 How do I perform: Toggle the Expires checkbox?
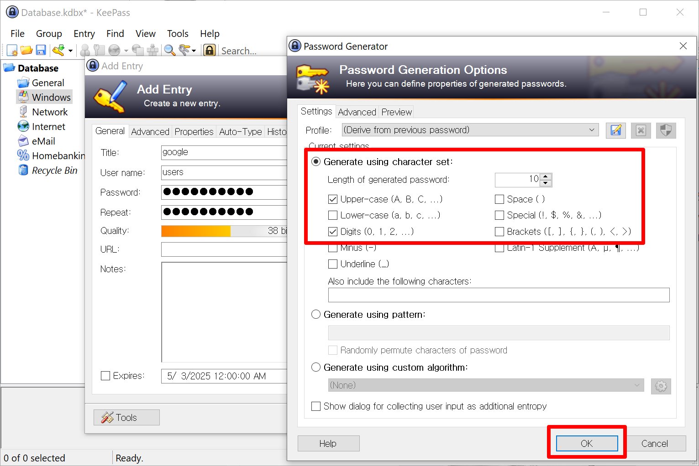click(105, 376)
